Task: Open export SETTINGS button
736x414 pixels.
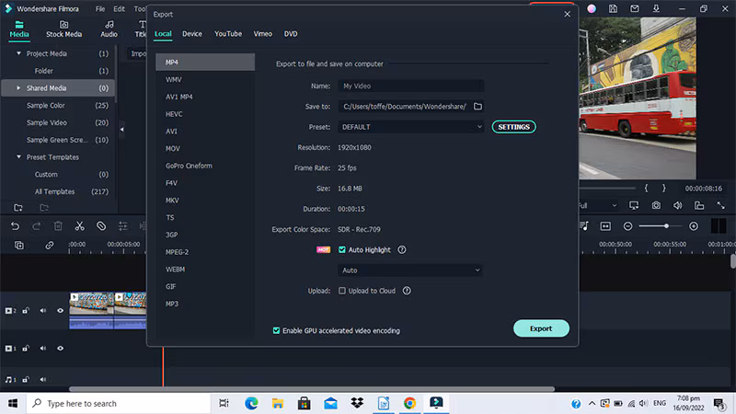Action: point(514,127)
